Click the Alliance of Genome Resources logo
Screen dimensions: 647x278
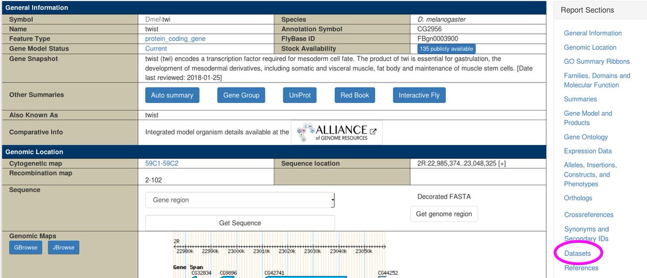[x=331, y=132]
